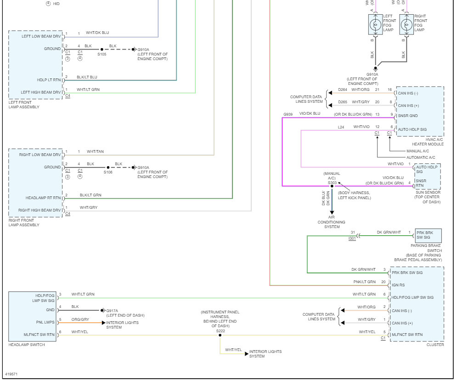This screenshot has height=380, width=457.
Task: Select the PNL LMPS pin on headlamp switch
Action: [x=45, y=322]
